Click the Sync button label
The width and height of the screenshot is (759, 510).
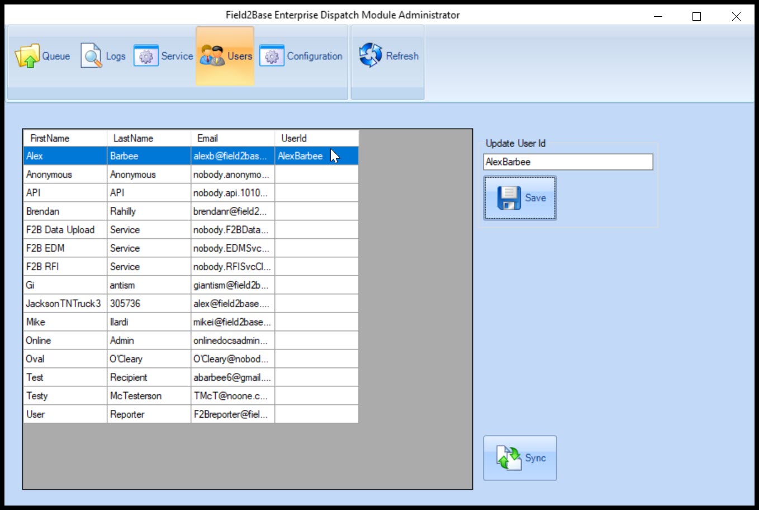pos(535,458)
